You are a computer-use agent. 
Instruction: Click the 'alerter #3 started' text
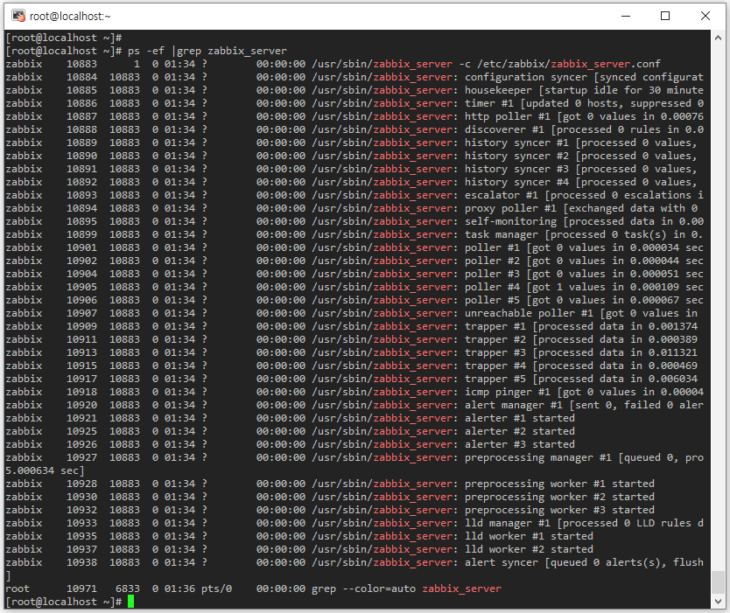tap(520, 444)
